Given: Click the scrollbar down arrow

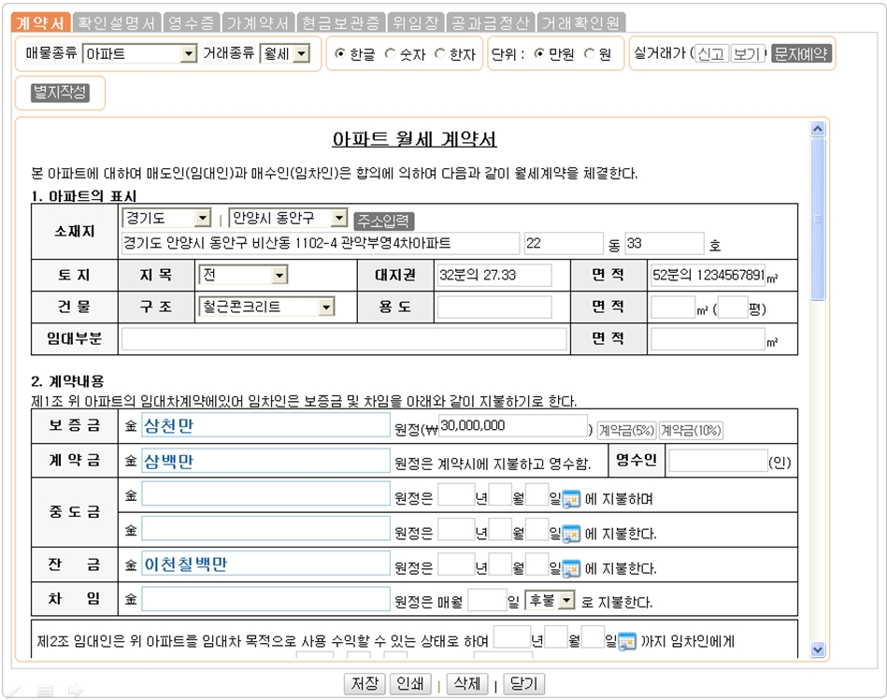Looking at the screenshot, I should pyautogui.click(x=819, y=649).
